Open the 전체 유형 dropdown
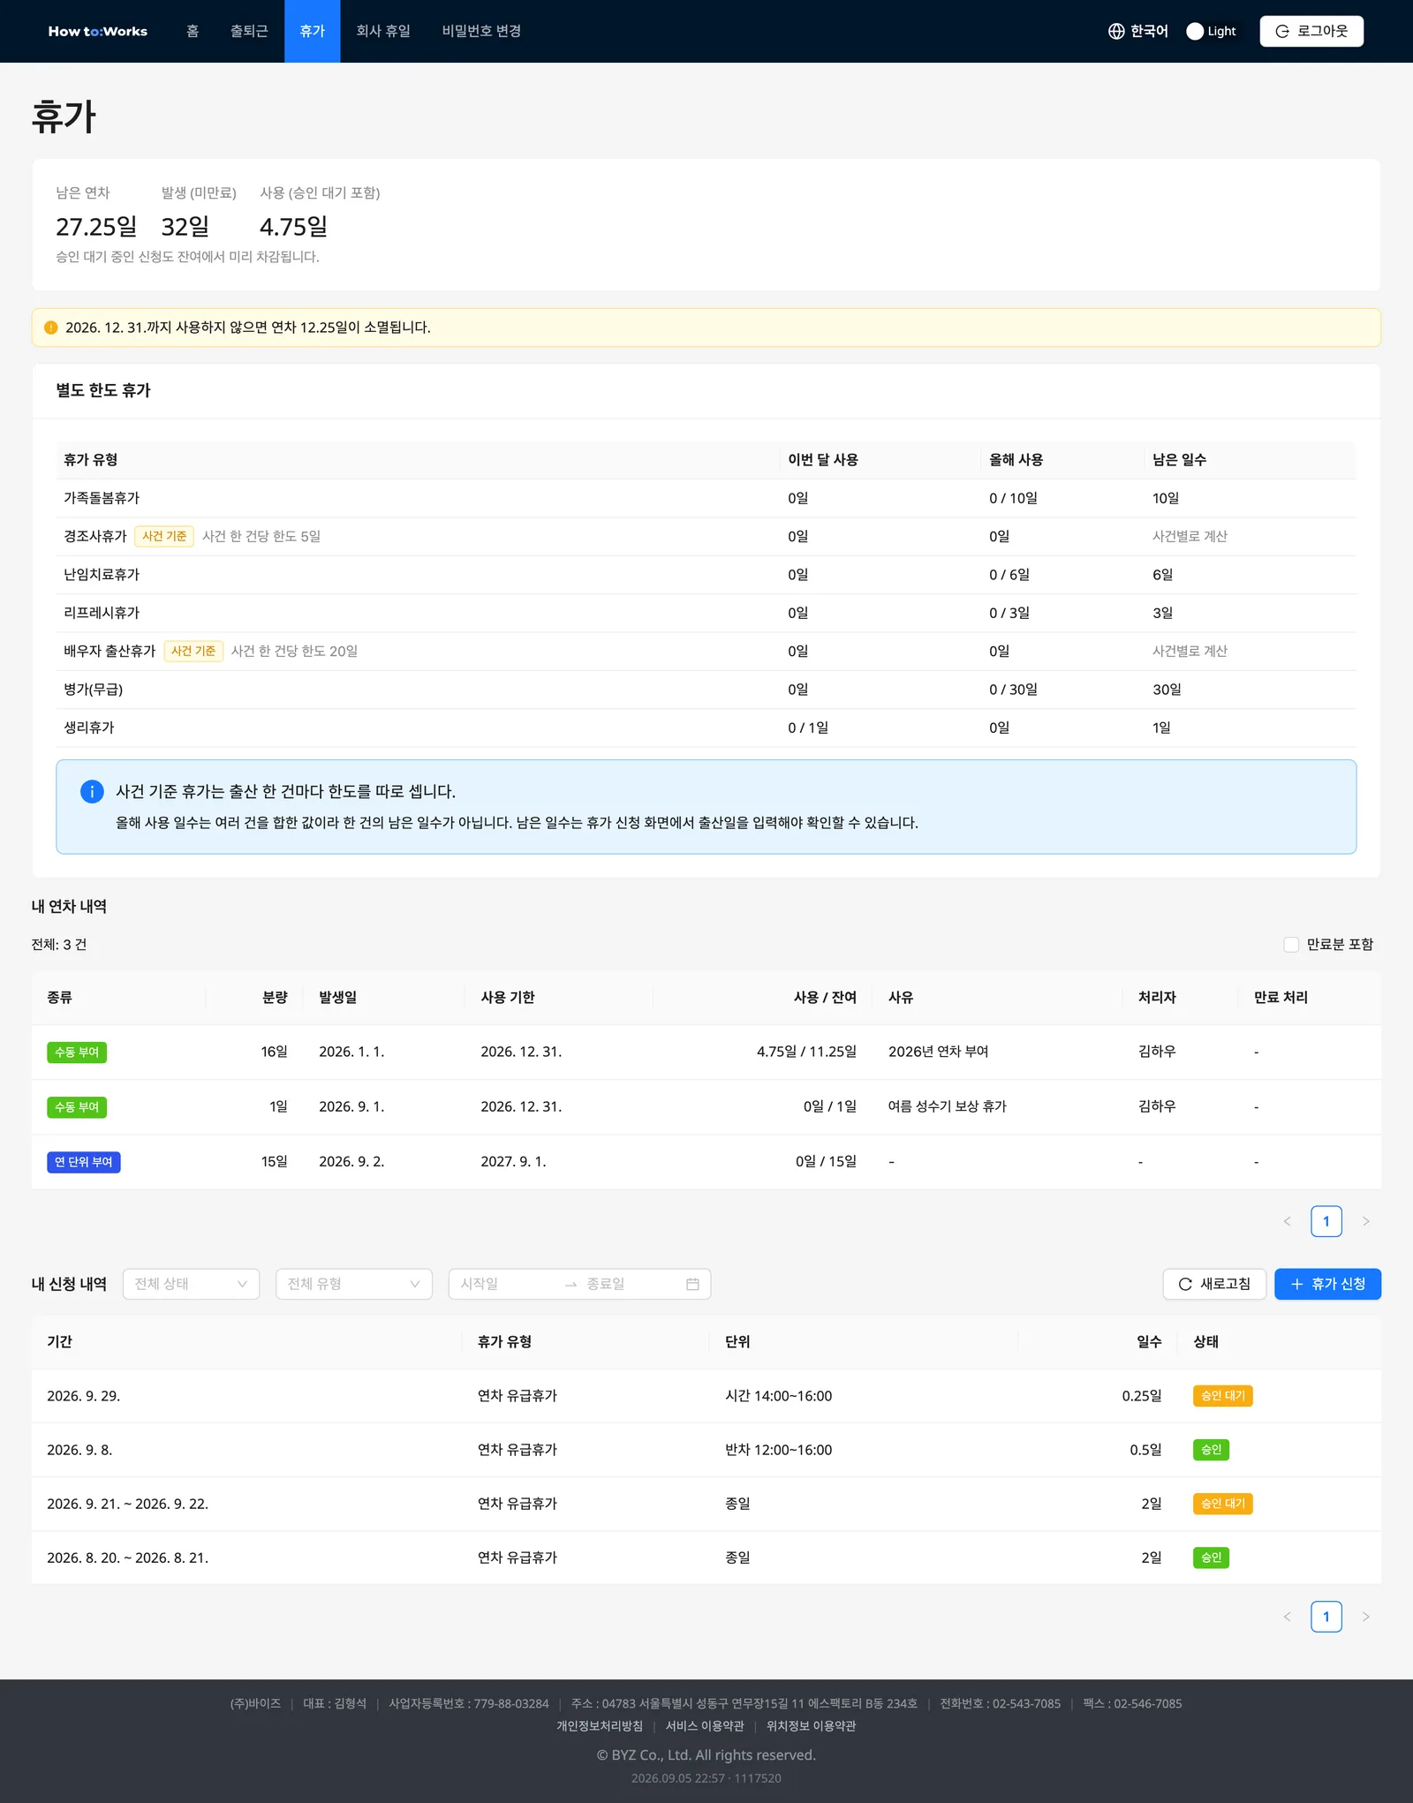 (x=354, y=1284)
